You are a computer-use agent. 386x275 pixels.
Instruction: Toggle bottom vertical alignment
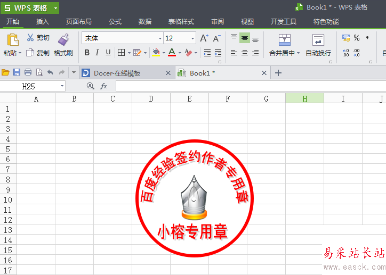pos(255,39)
